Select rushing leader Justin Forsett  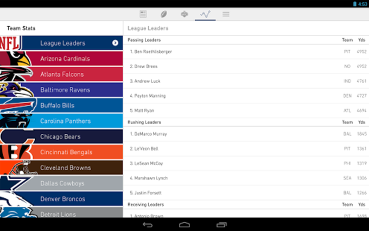[x=246, y=192]
